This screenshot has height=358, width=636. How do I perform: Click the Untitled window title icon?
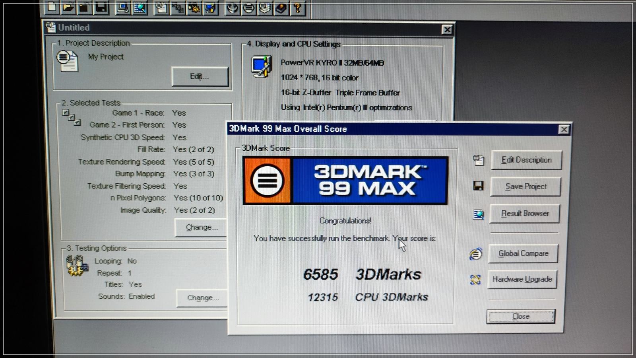pos(50,27)
